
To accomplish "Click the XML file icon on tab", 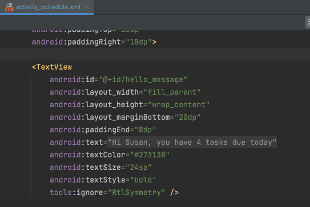I will (9, 7).
